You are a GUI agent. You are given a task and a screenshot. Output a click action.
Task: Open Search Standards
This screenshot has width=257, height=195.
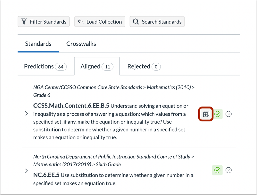click(x=157, y=22)
